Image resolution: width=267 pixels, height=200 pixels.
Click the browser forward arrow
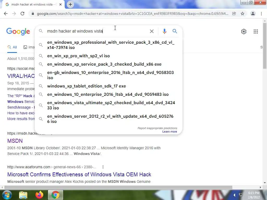[14, 14]
